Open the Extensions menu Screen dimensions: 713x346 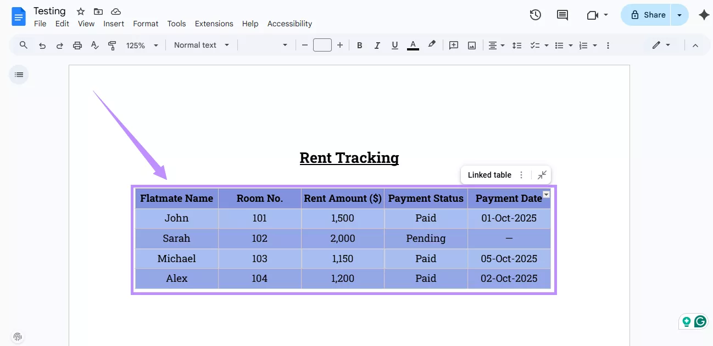pos(214,24)
